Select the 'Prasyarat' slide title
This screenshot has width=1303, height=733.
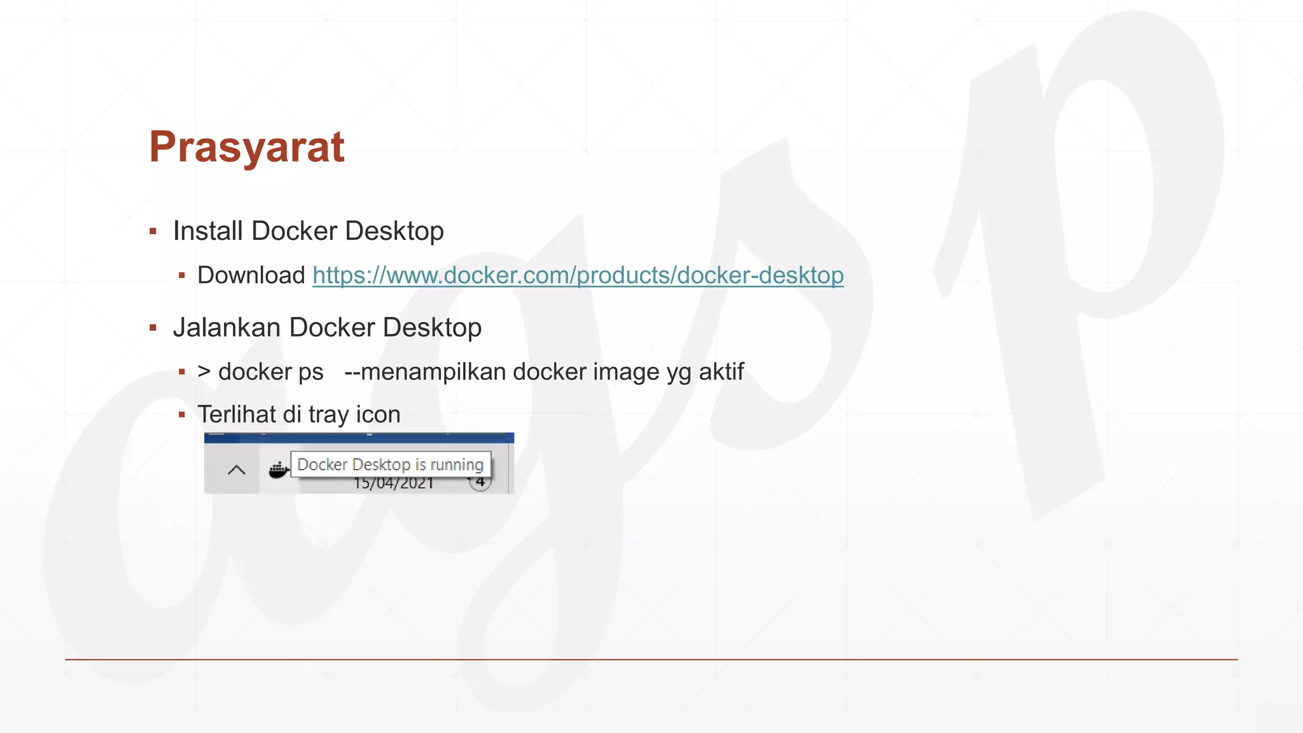(x=247, y=147)
